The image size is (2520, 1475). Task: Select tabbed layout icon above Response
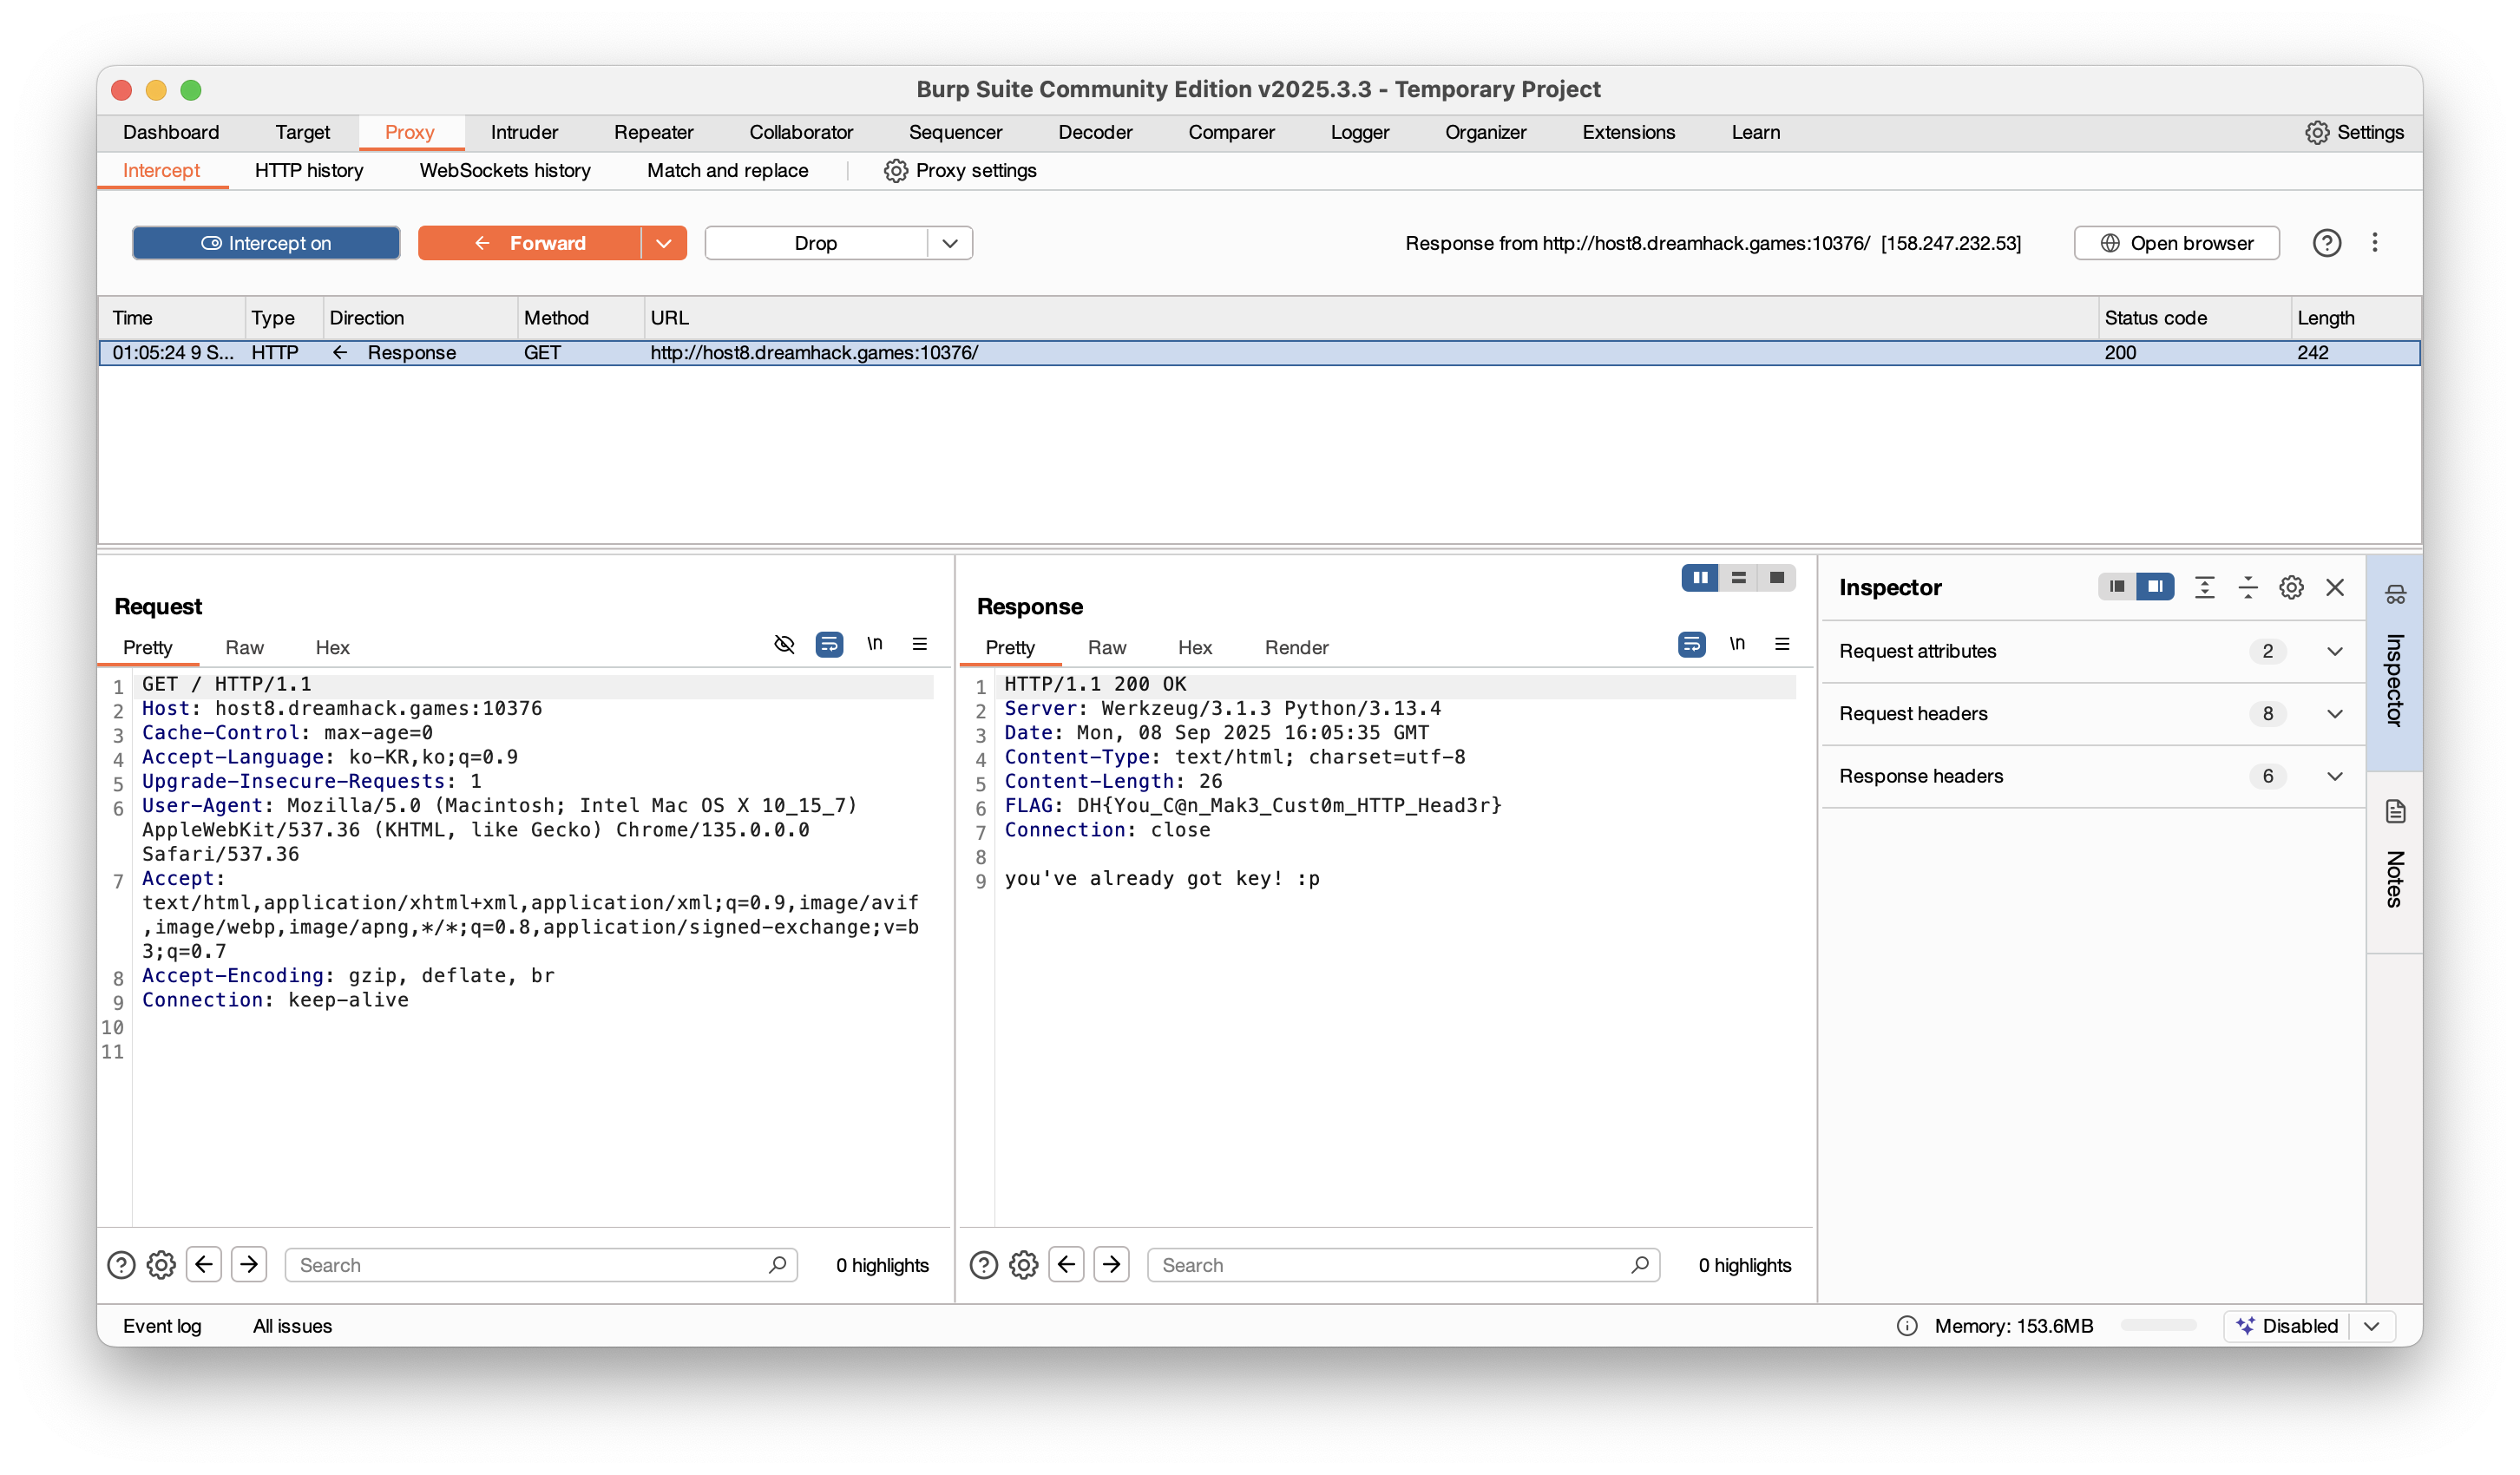click(1777, 578)
